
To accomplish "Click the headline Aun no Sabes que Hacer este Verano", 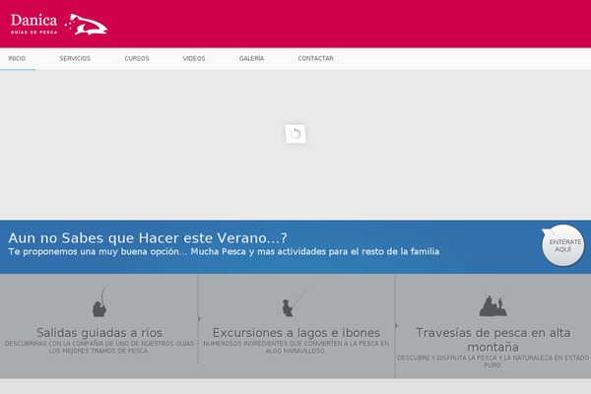I will click(148, 238).
